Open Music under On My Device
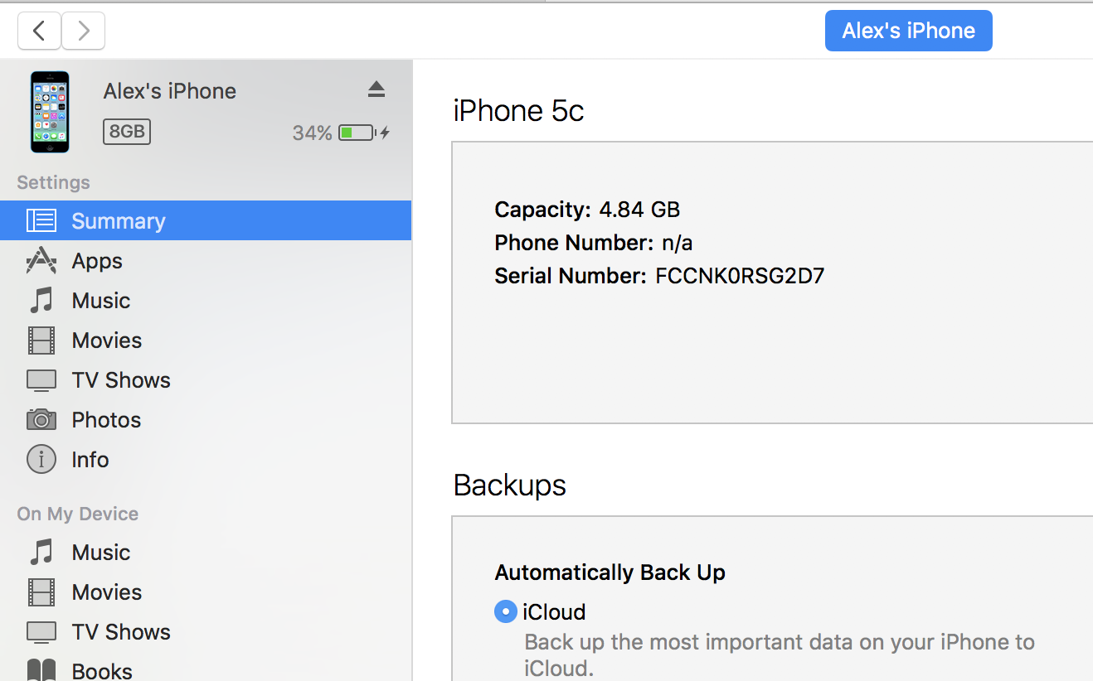This screenshot has height=681, width=1093. click(x=100, y=553)
